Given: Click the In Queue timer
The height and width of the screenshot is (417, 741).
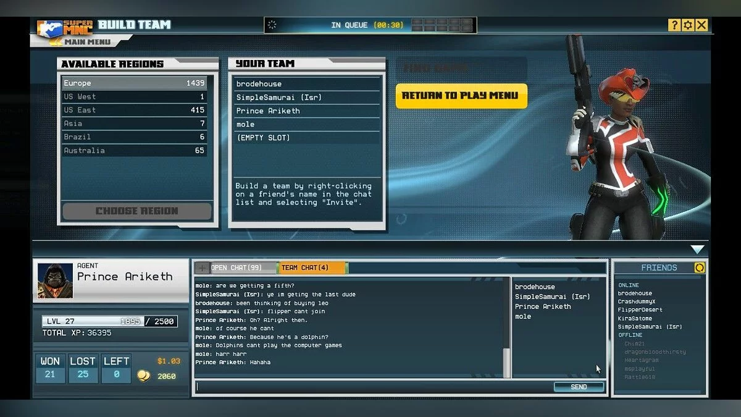Looking at the screenshot, I should (x=367, y=25).
